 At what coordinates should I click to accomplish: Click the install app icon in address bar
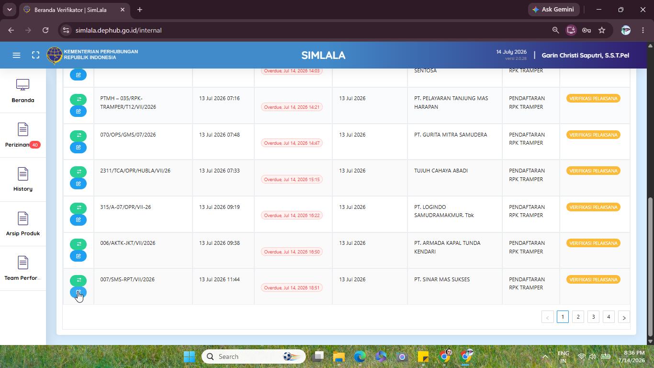571,30
